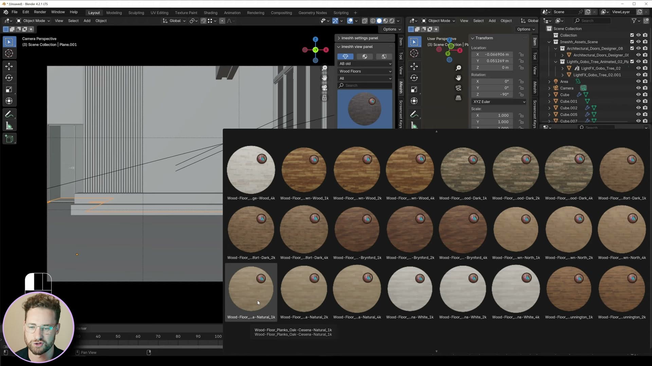Hide Cube.001 using its eye icon
The height and width of the screenshot is (366, 652).
click(x=638, y=101)
